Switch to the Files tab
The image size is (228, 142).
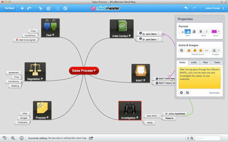205,62
